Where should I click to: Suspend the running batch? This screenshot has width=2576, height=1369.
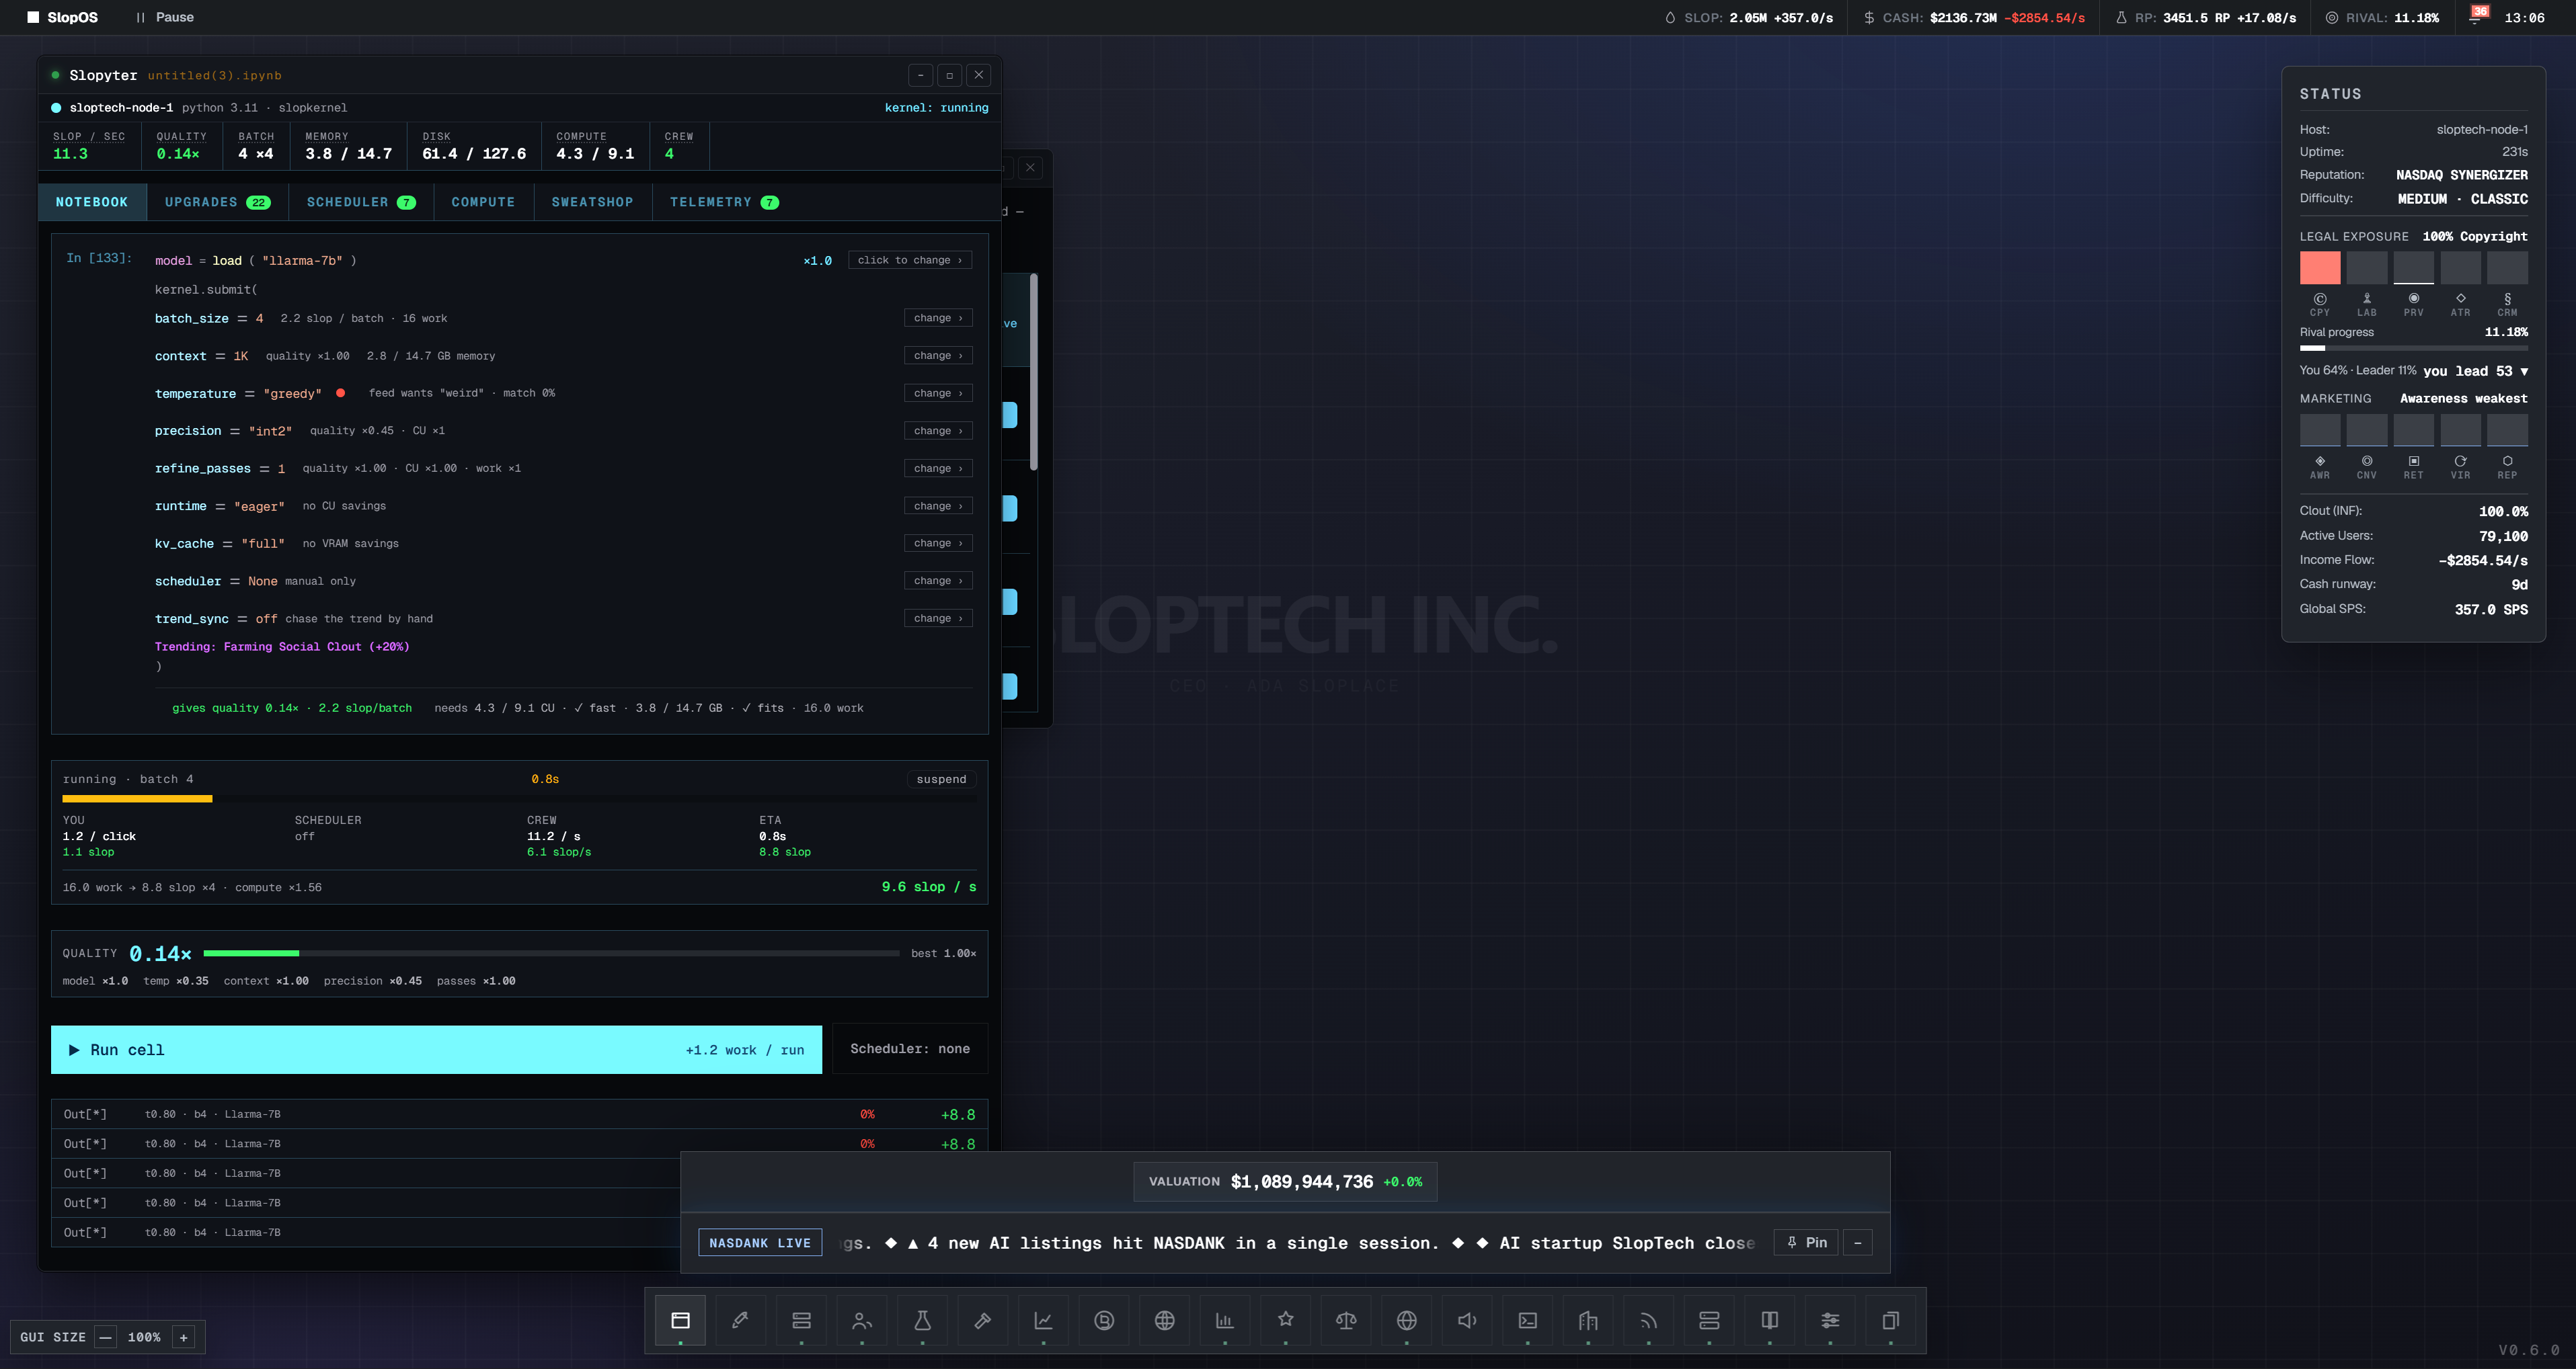(941, 778)
